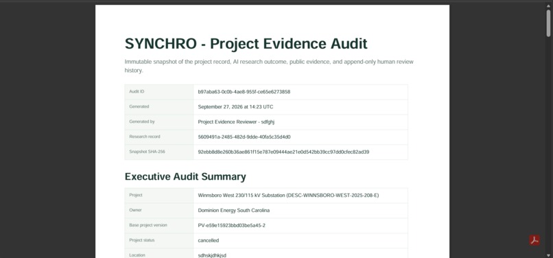Select date September 27, 2026 at 14:23 UTC
Screen dimensions: 553x258
235,107
